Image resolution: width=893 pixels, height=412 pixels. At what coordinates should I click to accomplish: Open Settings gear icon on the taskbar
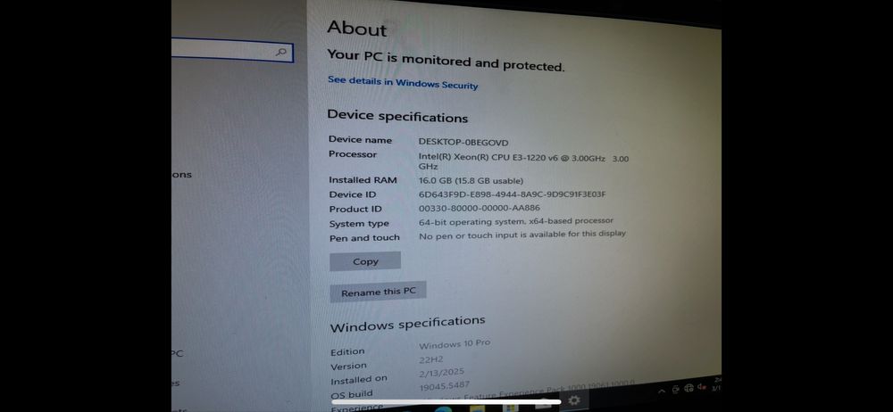574,400
